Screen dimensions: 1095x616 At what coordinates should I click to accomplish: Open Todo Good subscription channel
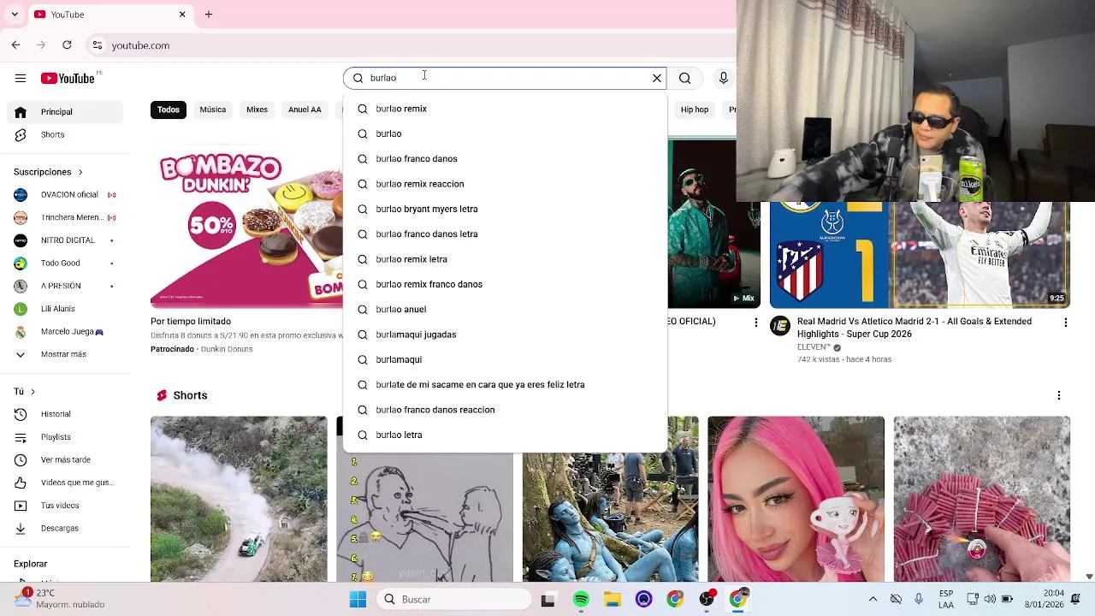[x=67, y=263]
